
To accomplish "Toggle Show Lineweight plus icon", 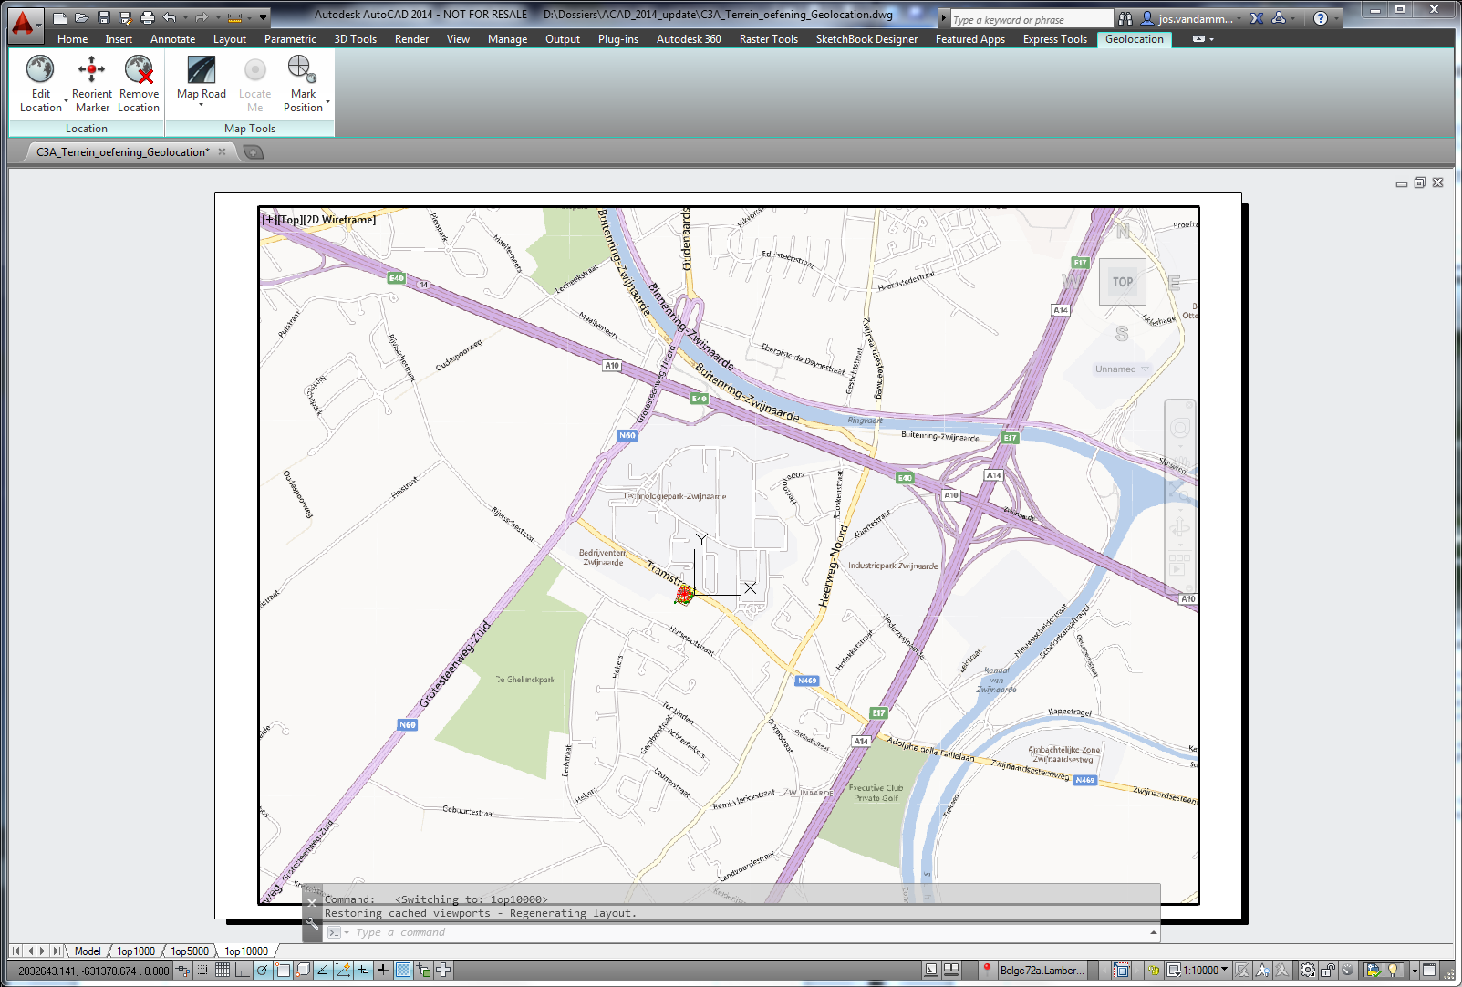I will [x=383, y=970].
